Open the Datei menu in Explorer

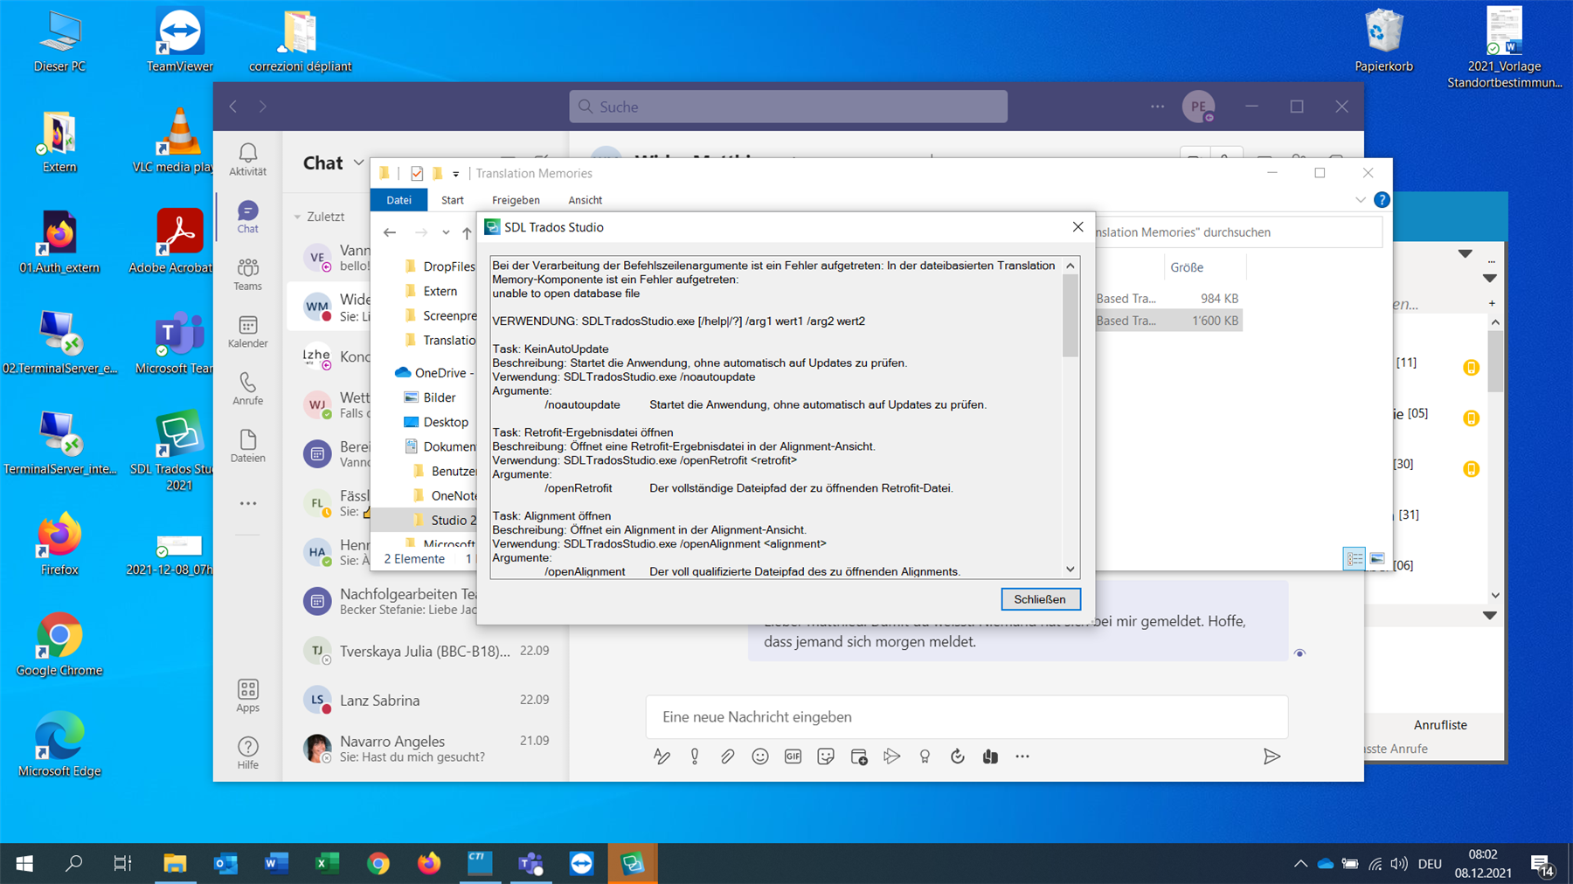coord(398,200)
